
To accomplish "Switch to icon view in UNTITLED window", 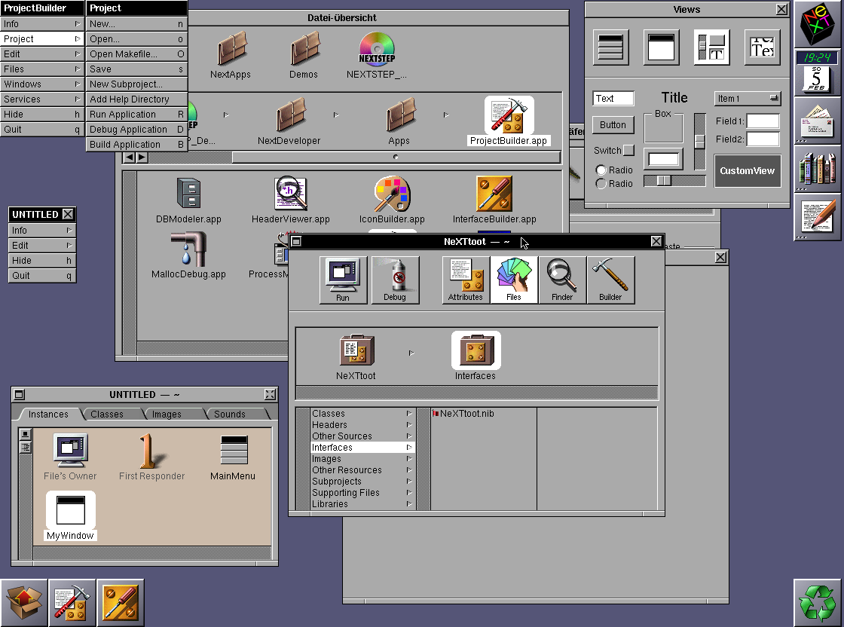I will (26, 434).
